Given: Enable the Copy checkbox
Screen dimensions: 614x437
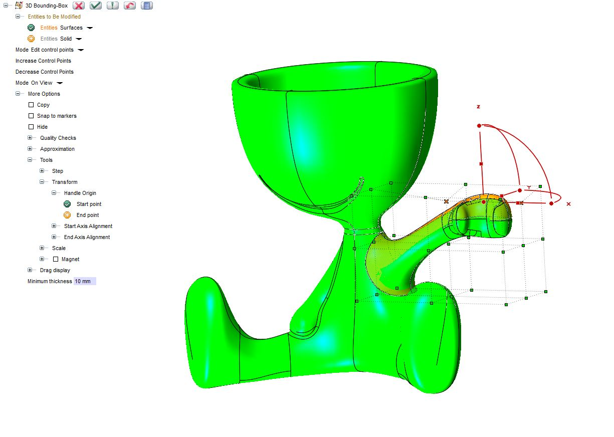Looking at the screenshot, I should (31, 105).
